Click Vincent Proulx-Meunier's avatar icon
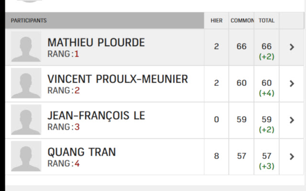Image resolution: width=306 pixels, height=191 pixels. coord(26,84)
